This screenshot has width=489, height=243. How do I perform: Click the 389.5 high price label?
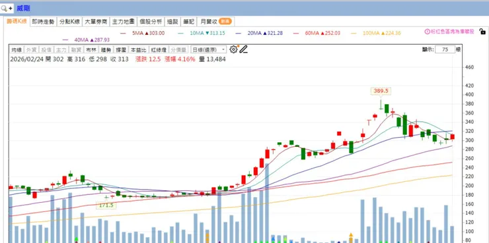click(x=381, y=91)
